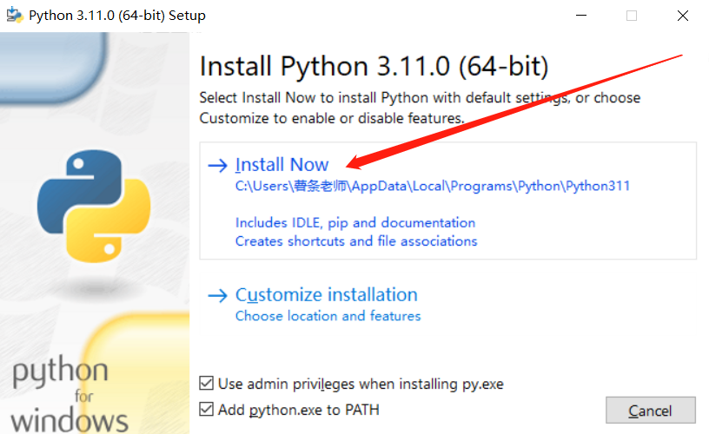Click the Python installer icon in title bar
709x434 pixels.
(15, 15)
